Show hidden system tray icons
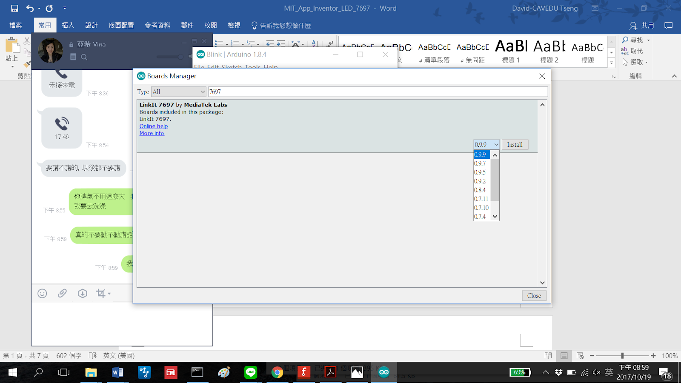Screen dimensions: 681x383 click(546, 372)
